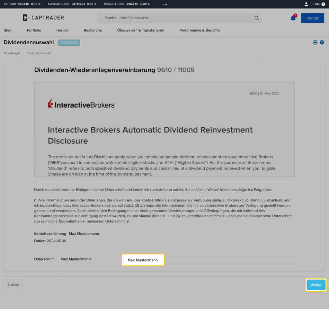The image size is (329, 309).
Task: Click the document date '9610 | 31 May 2024'
Action: point(264,94)
